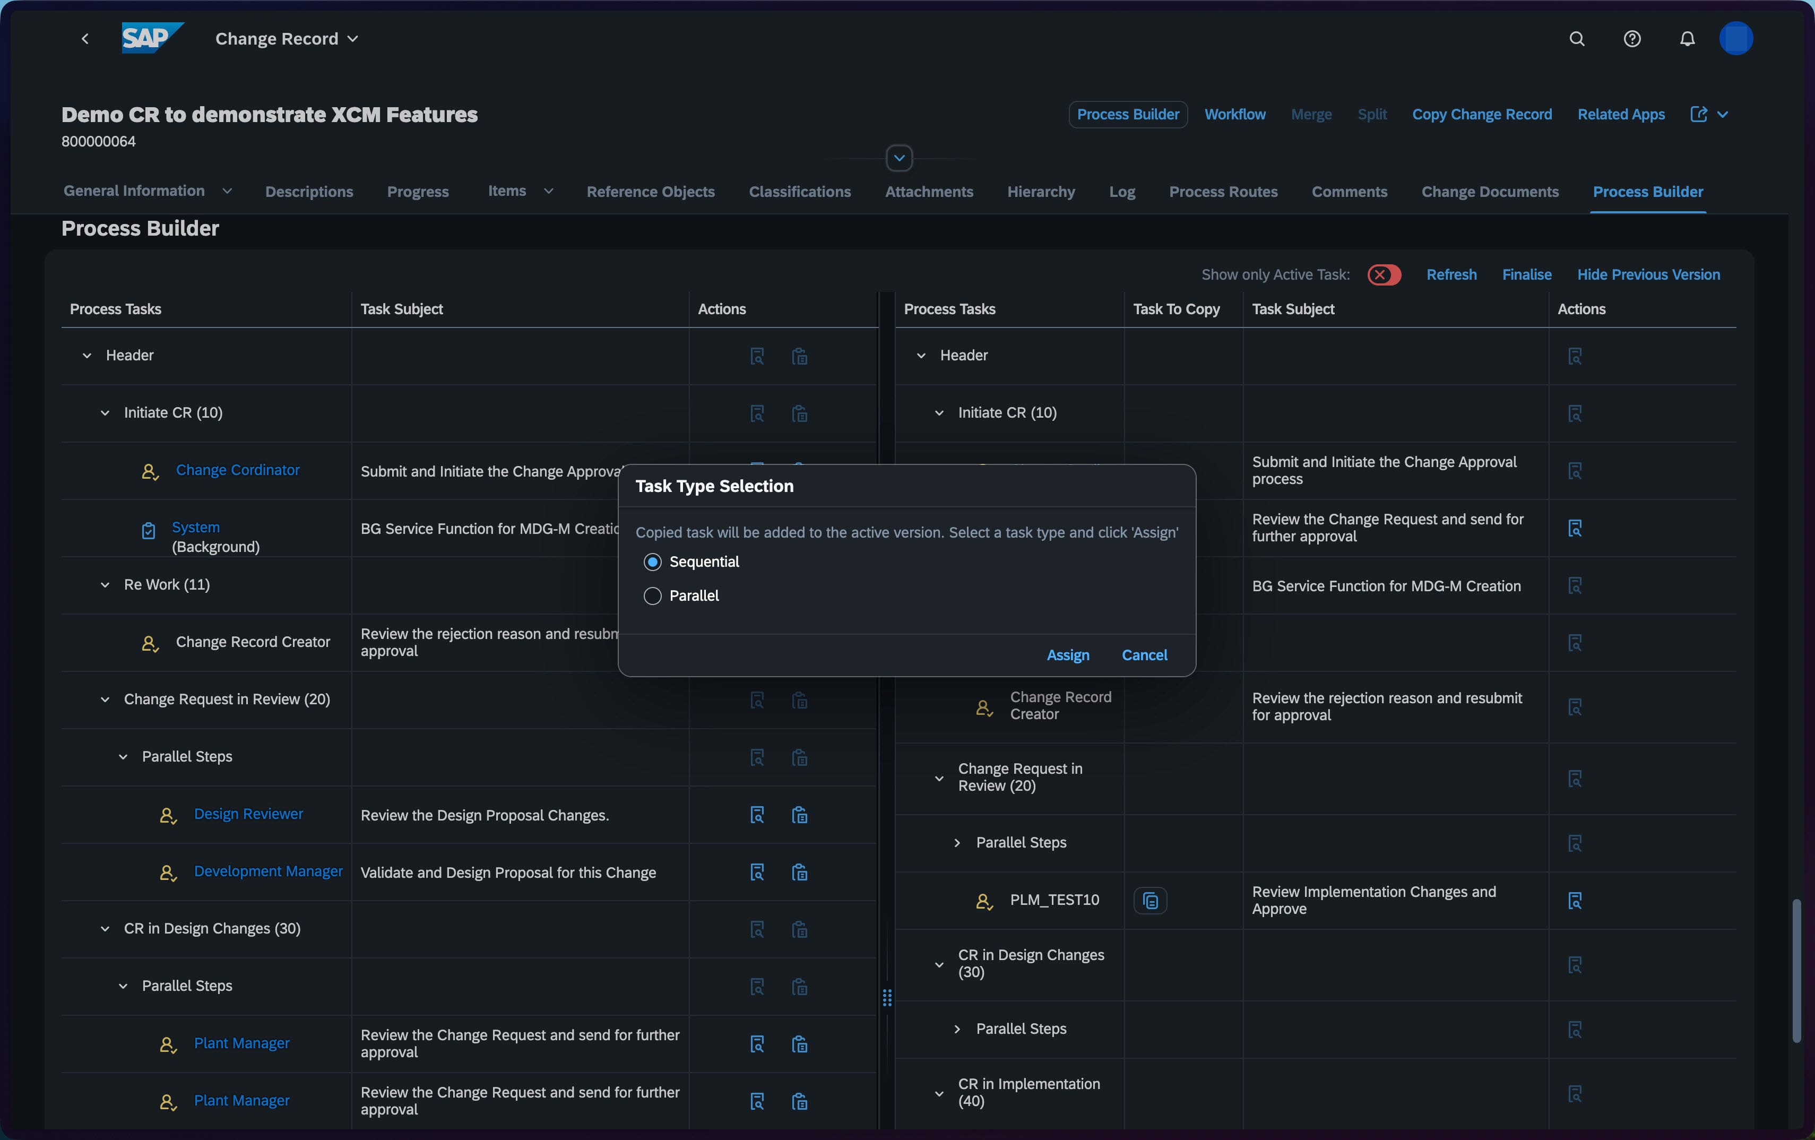
Task: Select the Sequential radio button
Action: click(653, 562)
